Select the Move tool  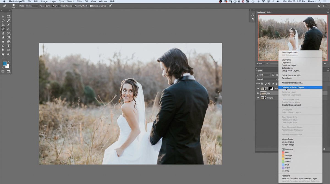[3, 16]
